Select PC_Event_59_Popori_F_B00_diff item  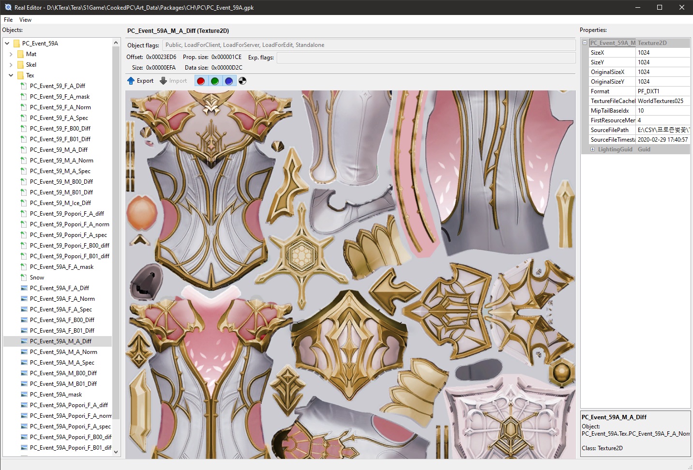[70, 246]
